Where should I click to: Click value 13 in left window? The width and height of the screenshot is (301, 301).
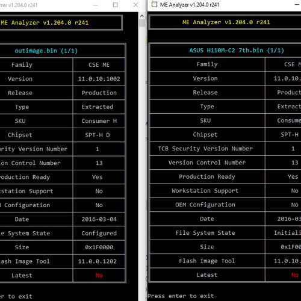point(99,163)
